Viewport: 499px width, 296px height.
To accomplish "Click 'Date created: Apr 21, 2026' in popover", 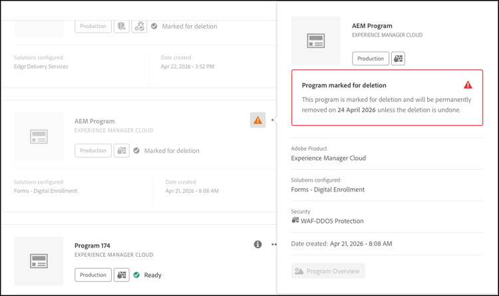I will click(341, 244).
